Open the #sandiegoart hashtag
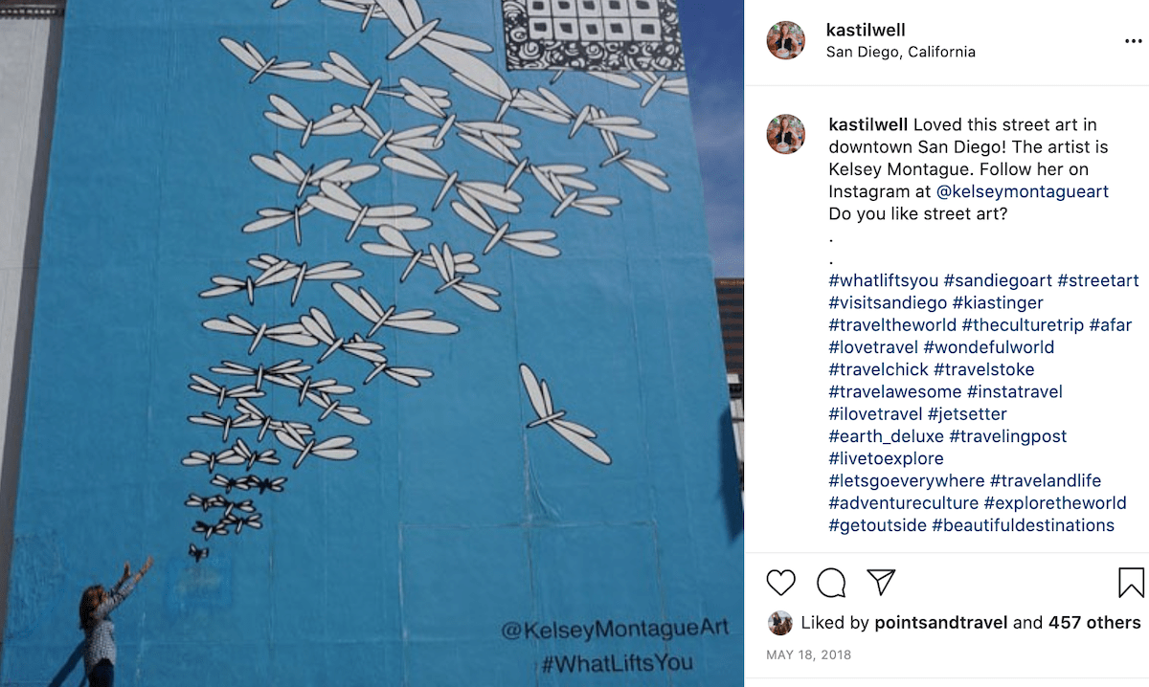Viewport: 1149px width, 687px height. pos(998,280)
